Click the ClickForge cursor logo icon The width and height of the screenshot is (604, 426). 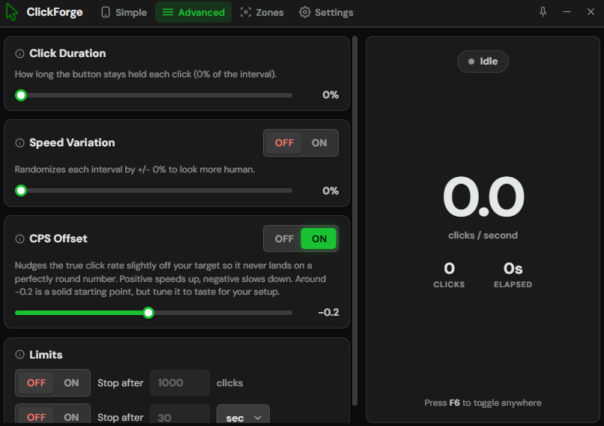pyautogui.click(x=11, y=12)
